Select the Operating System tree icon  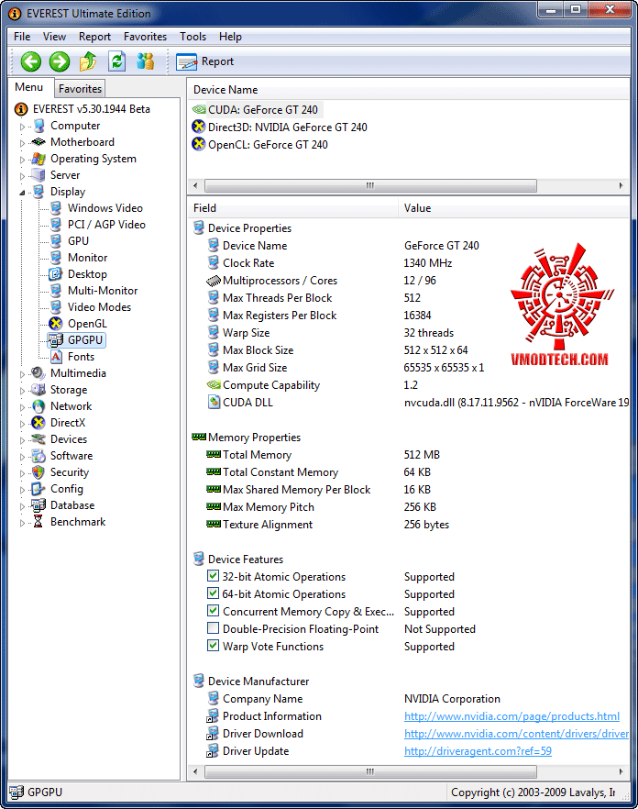[38, 159]
